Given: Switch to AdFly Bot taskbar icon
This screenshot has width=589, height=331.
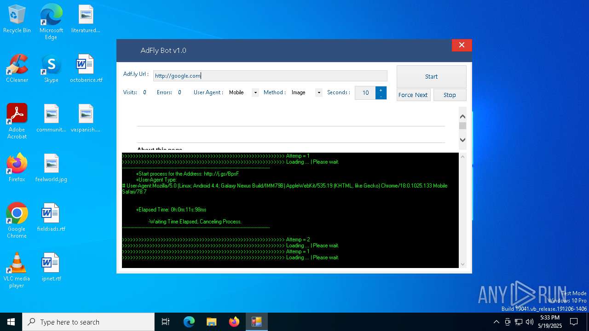Looking at the screenshot, I should pyautogui.click(x=256, y=322).
